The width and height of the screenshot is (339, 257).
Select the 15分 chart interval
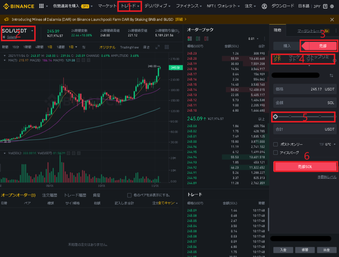16,47
